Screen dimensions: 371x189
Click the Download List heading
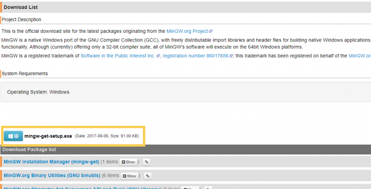tap(21, 7)
